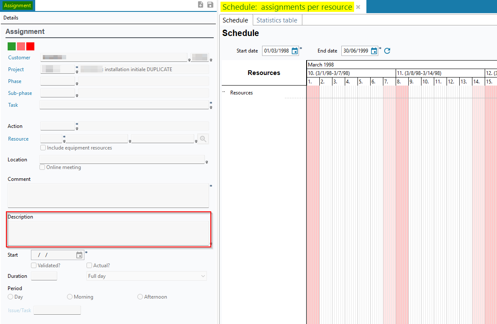Select the Assignment tab
The height and width of the screenshot is (324, 497).
tap(17, 6)
